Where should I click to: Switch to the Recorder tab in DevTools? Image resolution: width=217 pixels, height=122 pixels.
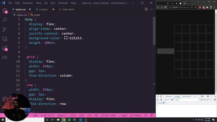click(x=186, y=96)
